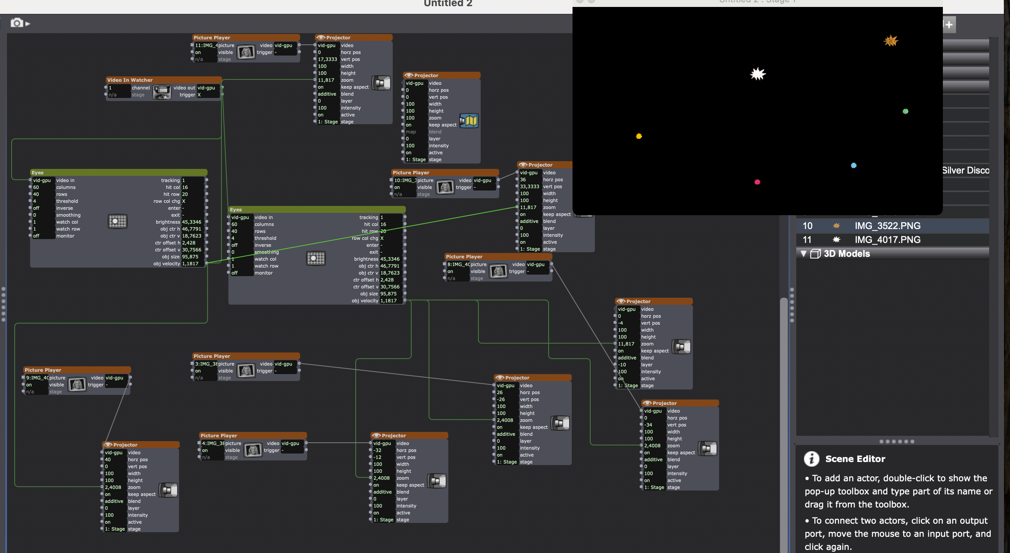
Task: Click the Scene Editor info icon
Action: coord(811,459)
